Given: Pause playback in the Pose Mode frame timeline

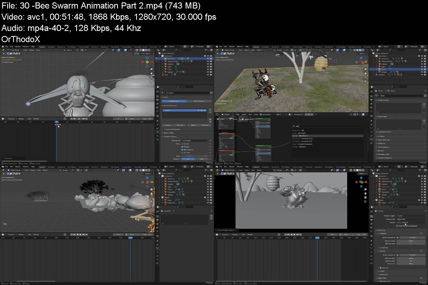Looking at the screenshot, I should pyautogui.click(x=79, y=119).
